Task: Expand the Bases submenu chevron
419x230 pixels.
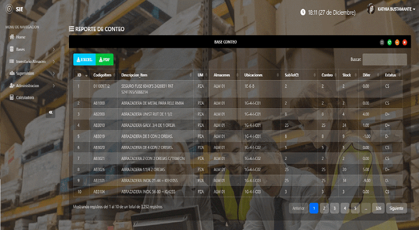Action: tap(54, 49)
